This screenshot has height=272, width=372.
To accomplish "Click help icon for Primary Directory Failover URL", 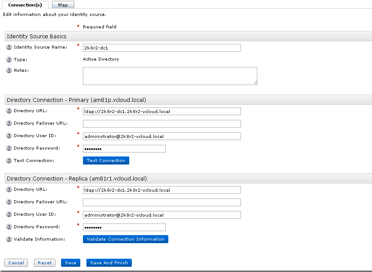I will (x=9, y=123).
